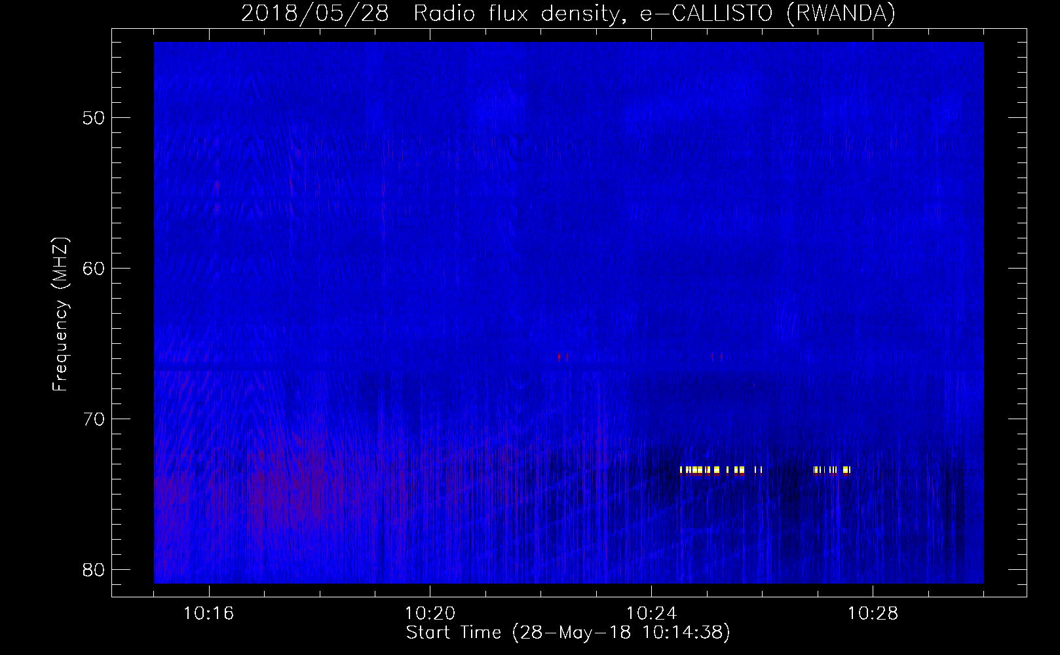Select the "Start Time (28-May-18 10:14:38)" axis label
1060x655 pixels.
click(568, 633)
